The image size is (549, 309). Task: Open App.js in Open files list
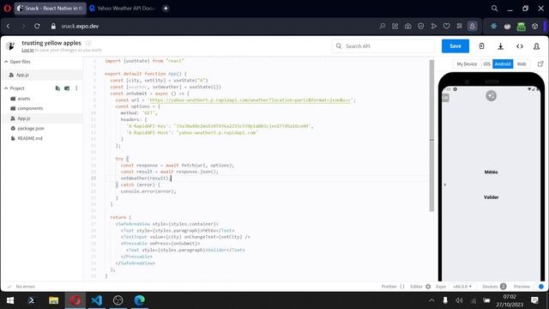point(22,75)
